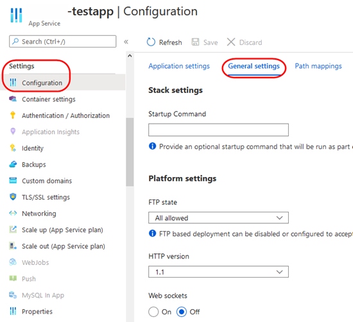Open the HTTP version dropdown
This screenshot has width=353, height=322.
pos(218,272)
